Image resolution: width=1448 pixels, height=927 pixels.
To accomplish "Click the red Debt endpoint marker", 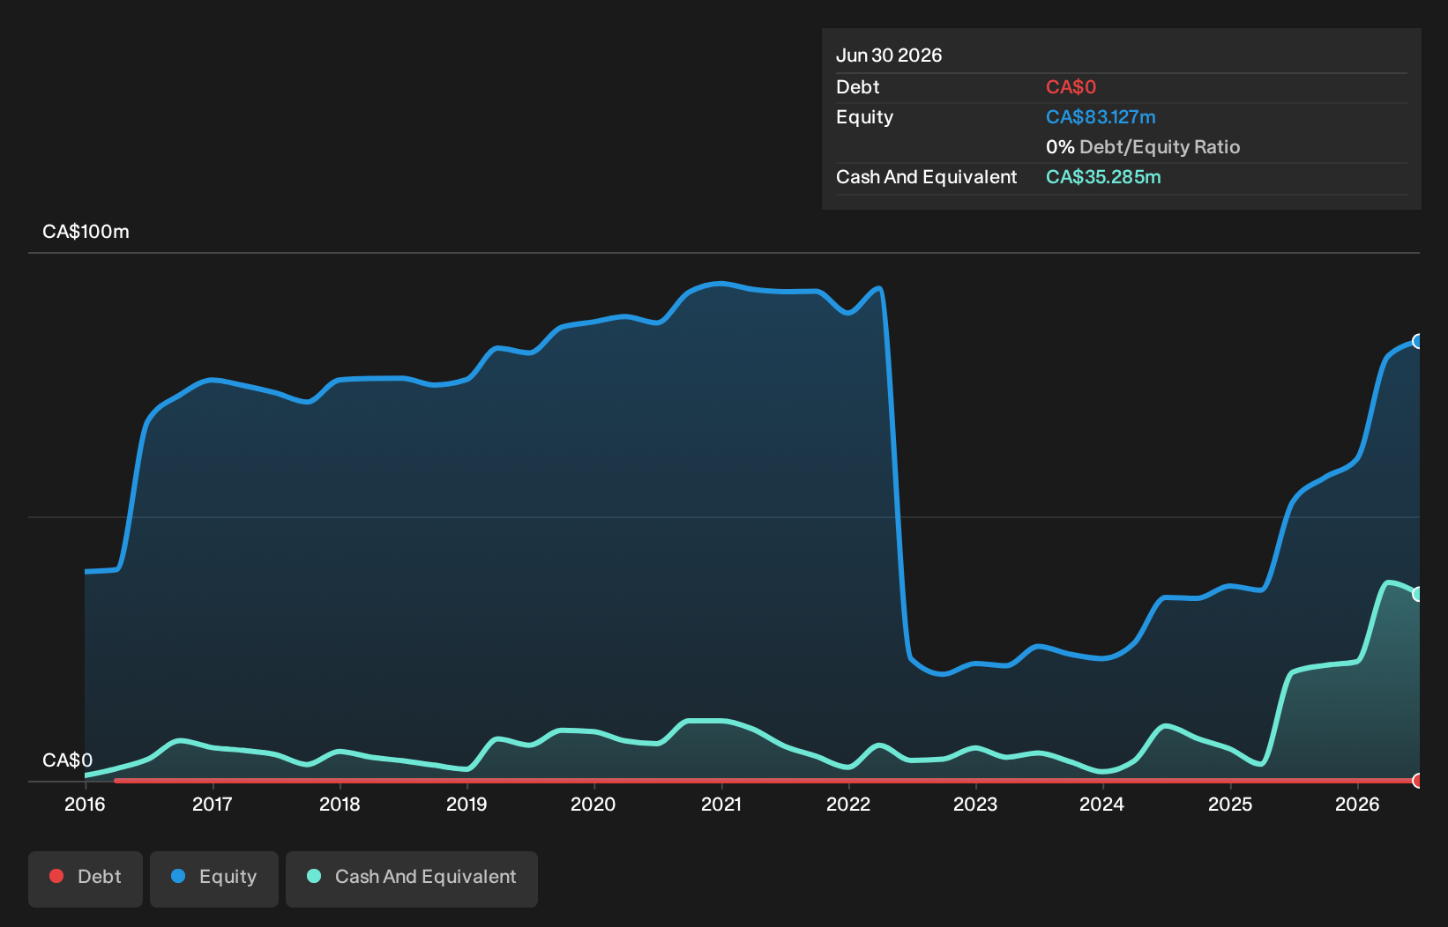I will 1418,781.
